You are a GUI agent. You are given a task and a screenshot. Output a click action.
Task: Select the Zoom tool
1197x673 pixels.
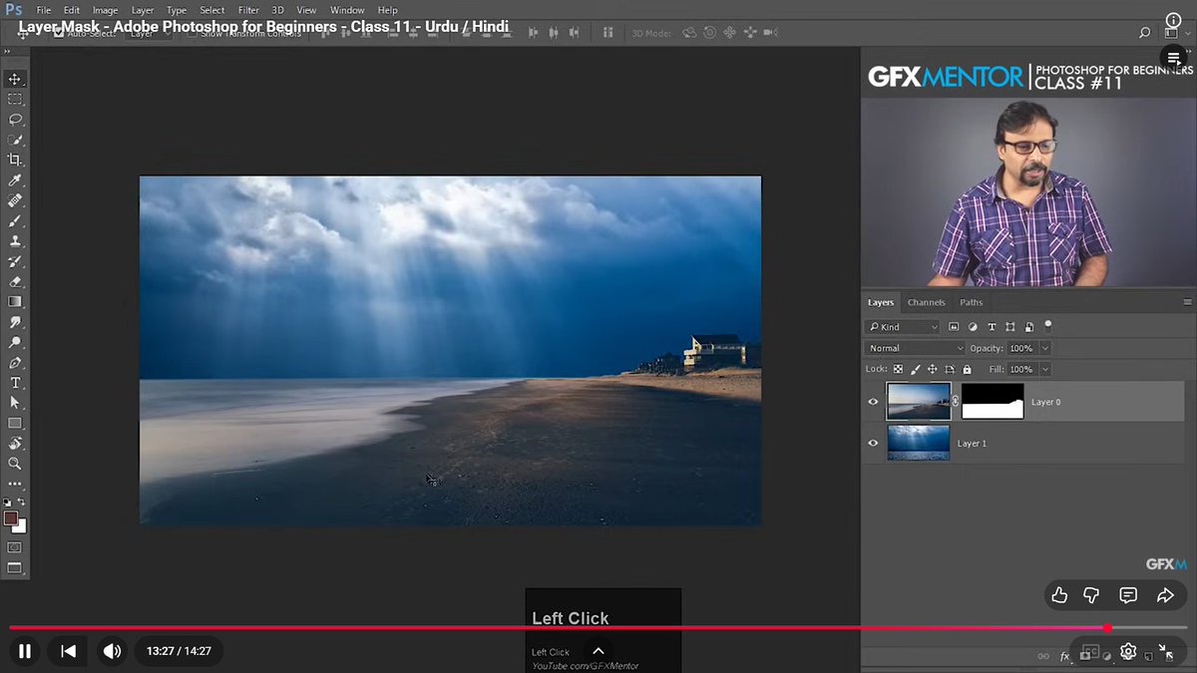pyautogui.click(x=15, y=464)
